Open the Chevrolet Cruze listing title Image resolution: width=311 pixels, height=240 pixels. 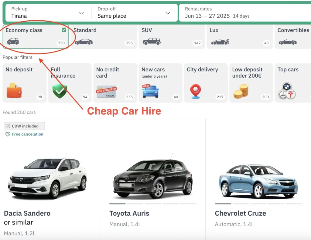[x=241, y=213]
